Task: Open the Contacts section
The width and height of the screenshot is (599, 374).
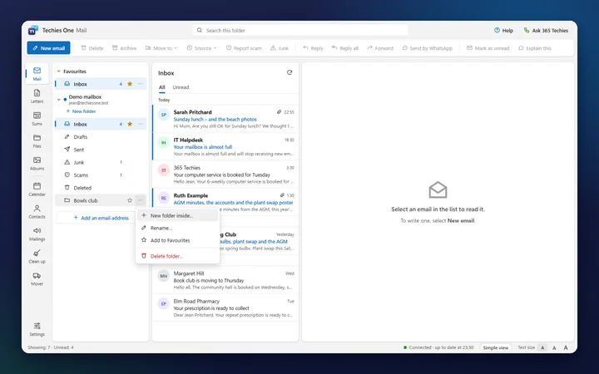Action: (x=37, y=211)
